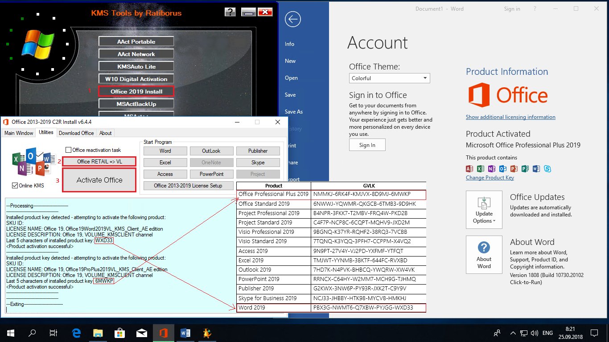Click Office RETAIL => VL button
This screenshot has width=609, height=342.
99,161
